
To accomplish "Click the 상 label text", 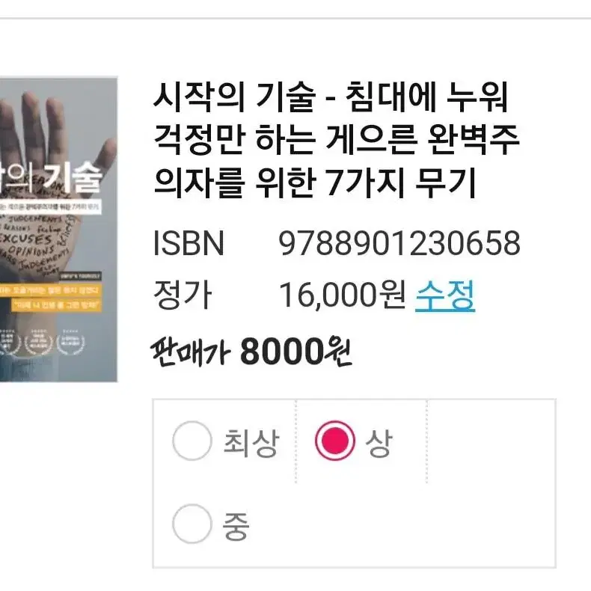I will pos(379,441).
